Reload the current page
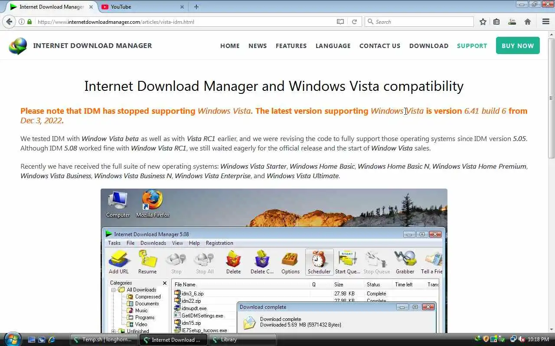Image resolution: width=555 pixels, height=346 pixels. point(354,22)
